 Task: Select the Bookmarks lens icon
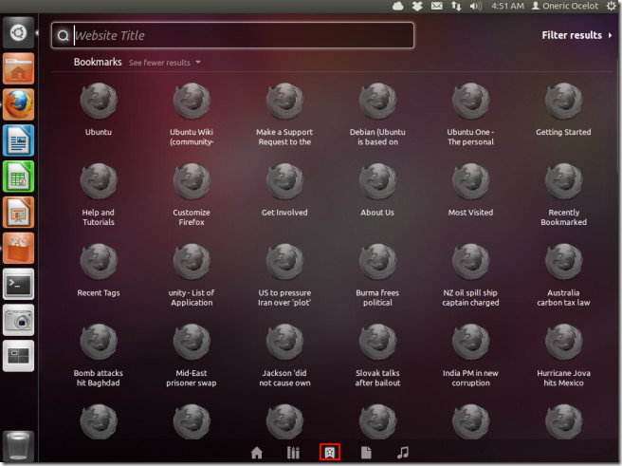[x=330, y=453]
